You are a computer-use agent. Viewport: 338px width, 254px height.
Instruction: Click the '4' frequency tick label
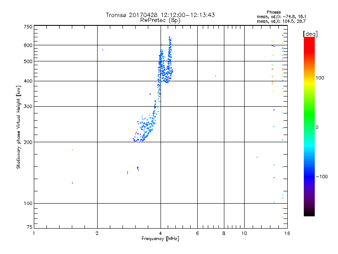161,233
